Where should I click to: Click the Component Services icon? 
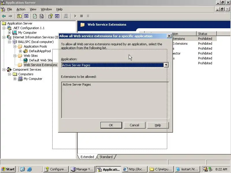coord(9,69)
